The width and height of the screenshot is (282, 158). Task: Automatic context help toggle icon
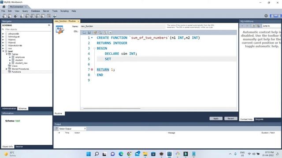(x=258, y=26)
